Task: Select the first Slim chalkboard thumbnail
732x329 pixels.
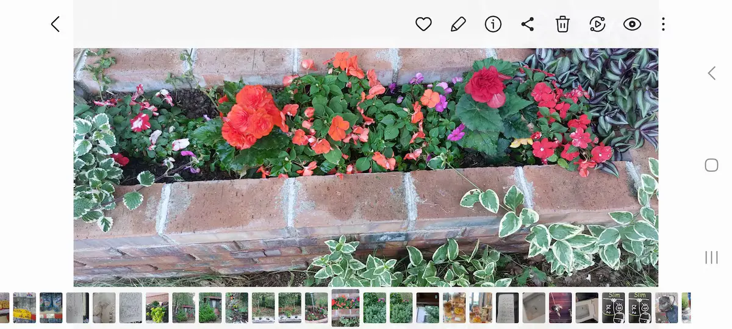Action: tap(613, 308)
